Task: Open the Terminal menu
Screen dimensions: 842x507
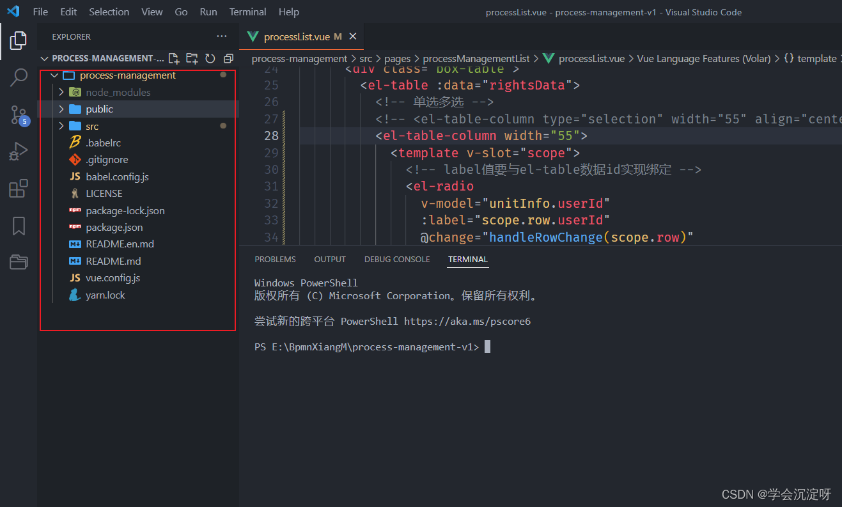Action: pyautogui.click(x=247, y=12)
